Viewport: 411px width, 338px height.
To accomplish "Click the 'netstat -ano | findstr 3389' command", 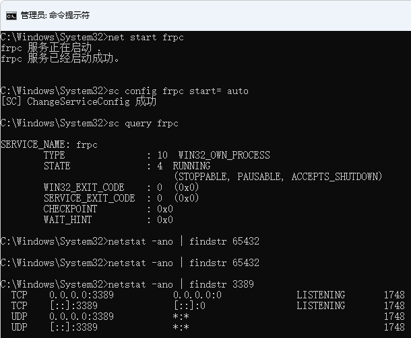I will [181, 284].
